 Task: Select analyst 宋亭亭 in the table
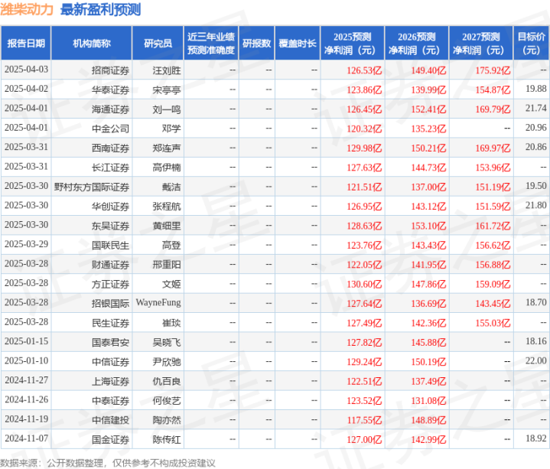click(x=167, y=89)
